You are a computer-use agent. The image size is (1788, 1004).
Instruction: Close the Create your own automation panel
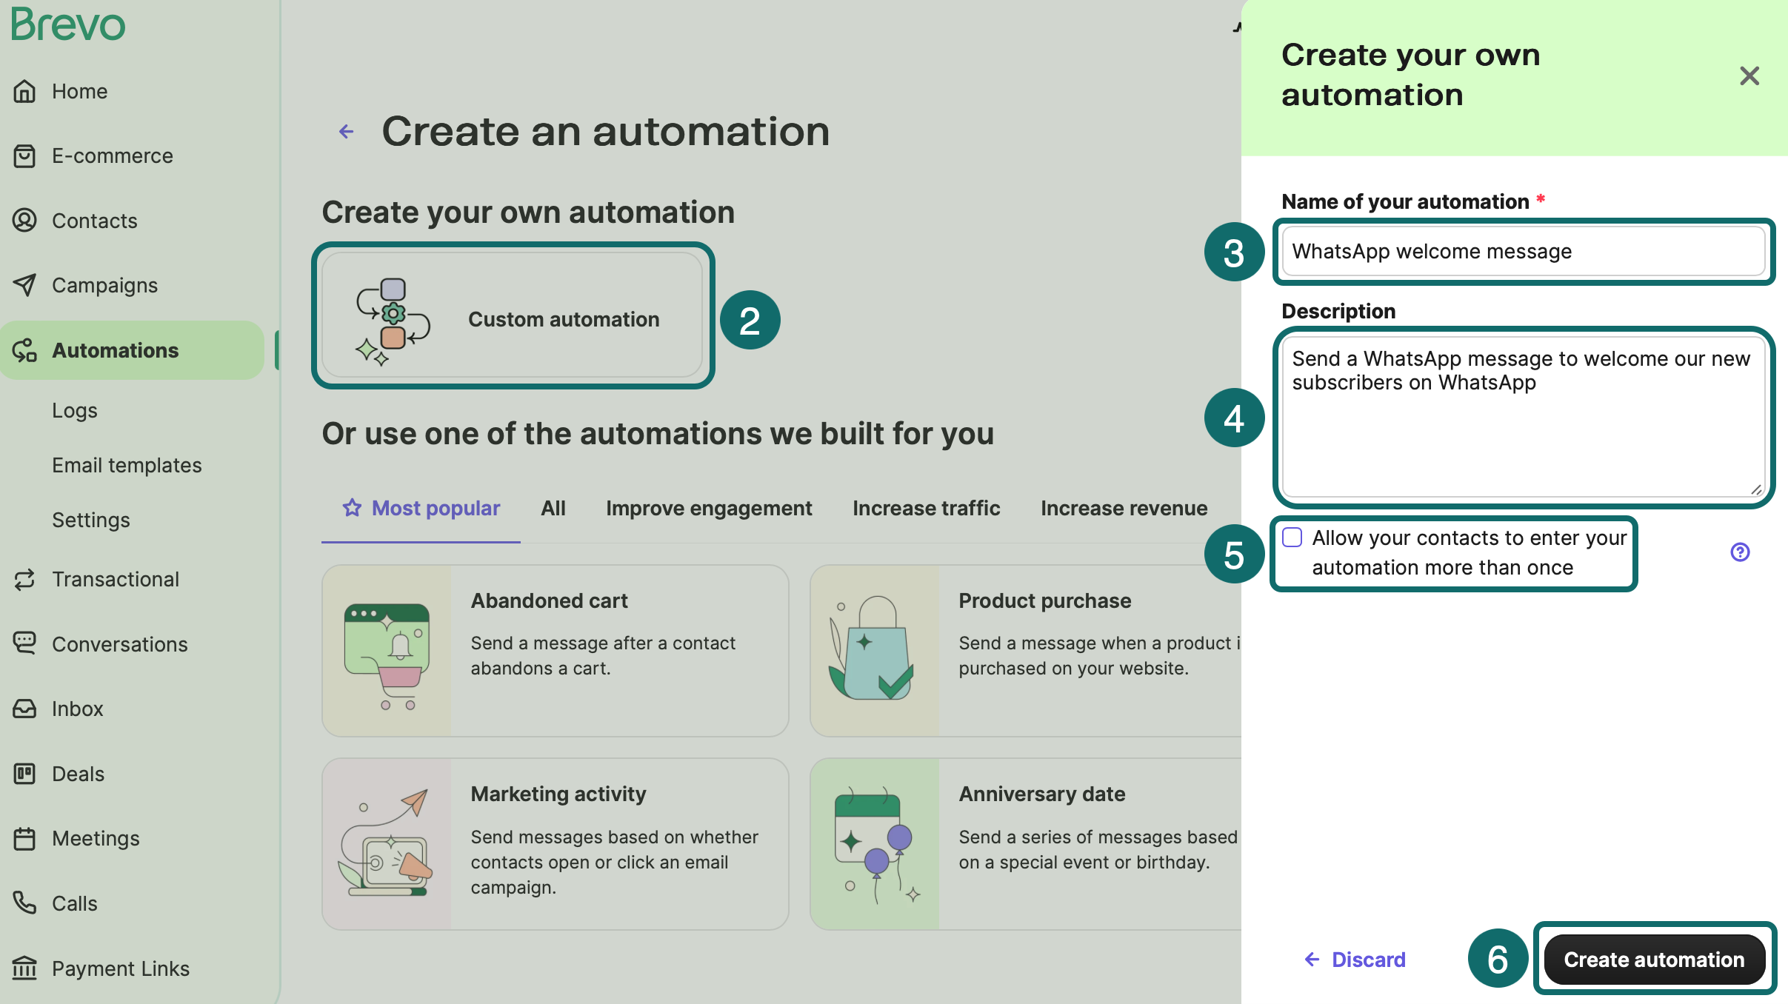[x=1749, y=76]
